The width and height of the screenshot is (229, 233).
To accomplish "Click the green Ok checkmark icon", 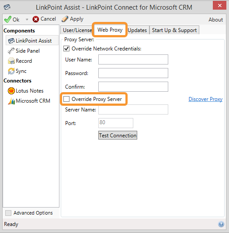I will pyautogui.click(x=8, y=19).
